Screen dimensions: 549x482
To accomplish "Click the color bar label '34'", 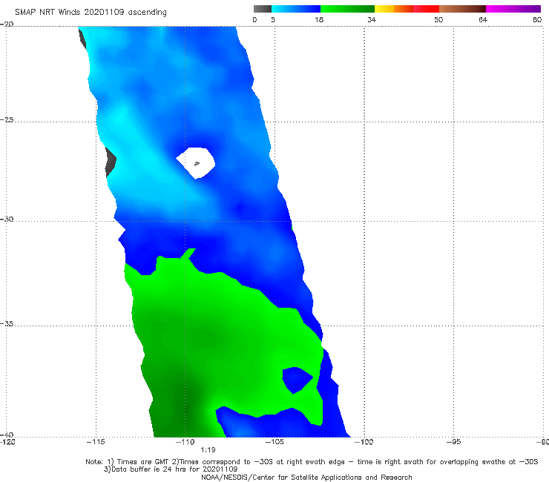I will (372, 20).
